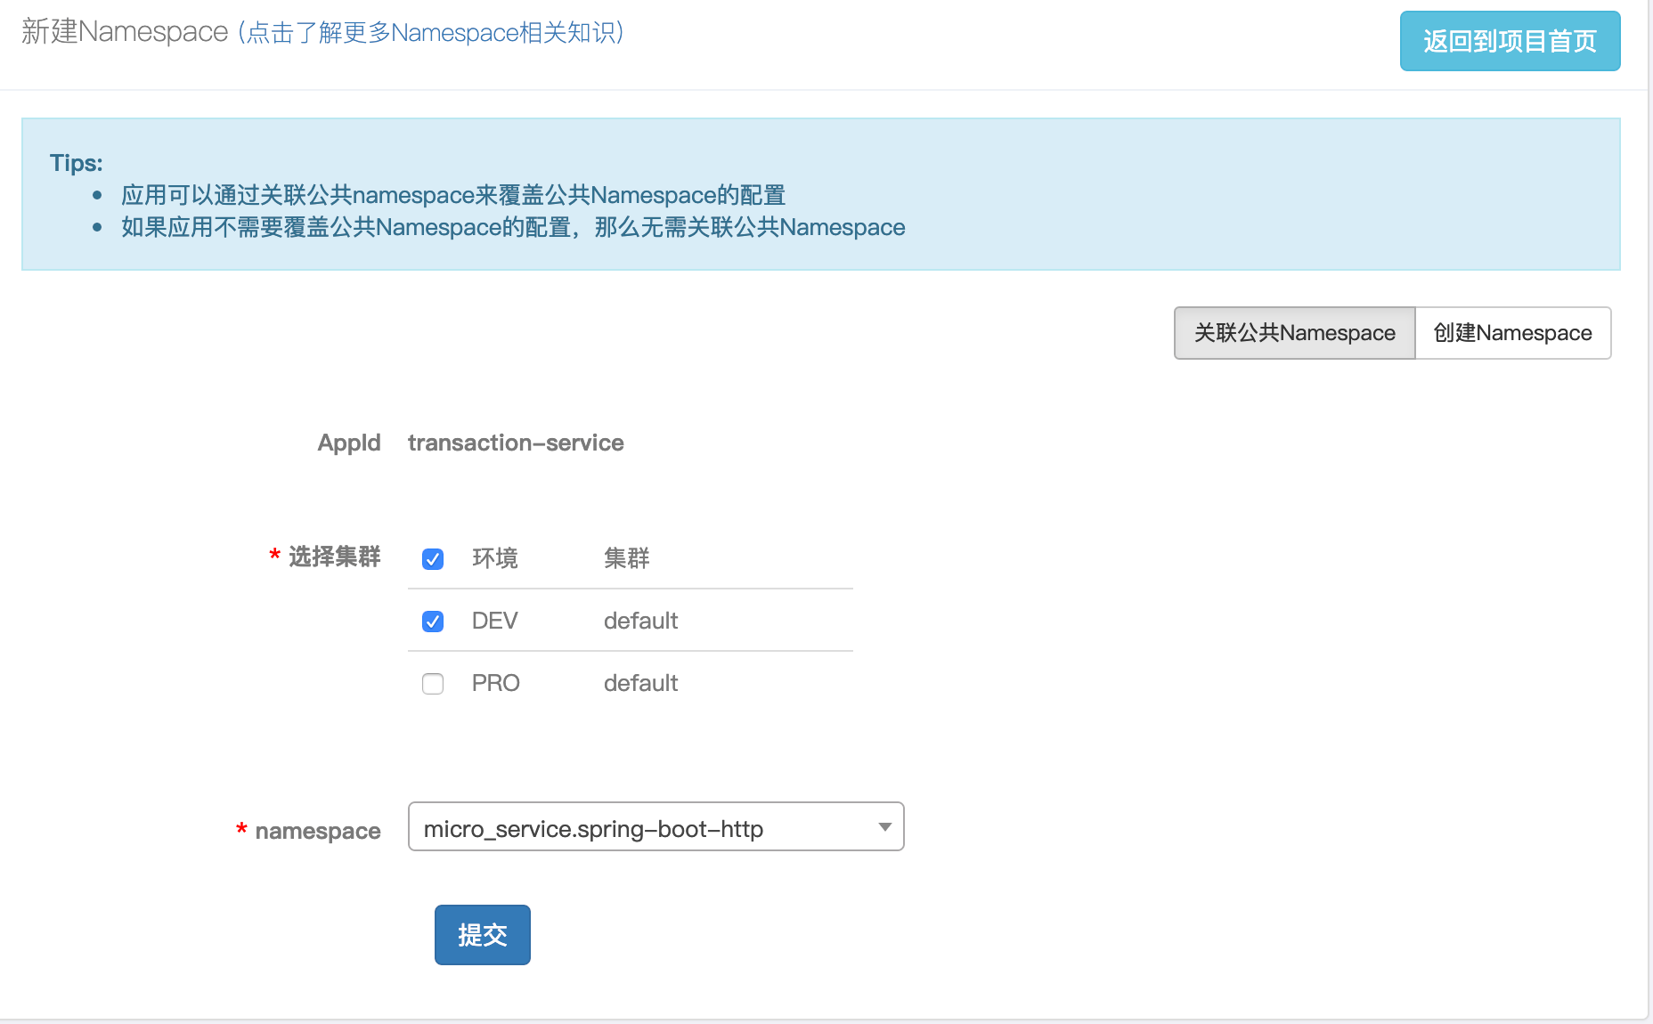Switch to the 创建Namespace tab
This screenshot has width=1653, height=1024.
[1512, 333]
